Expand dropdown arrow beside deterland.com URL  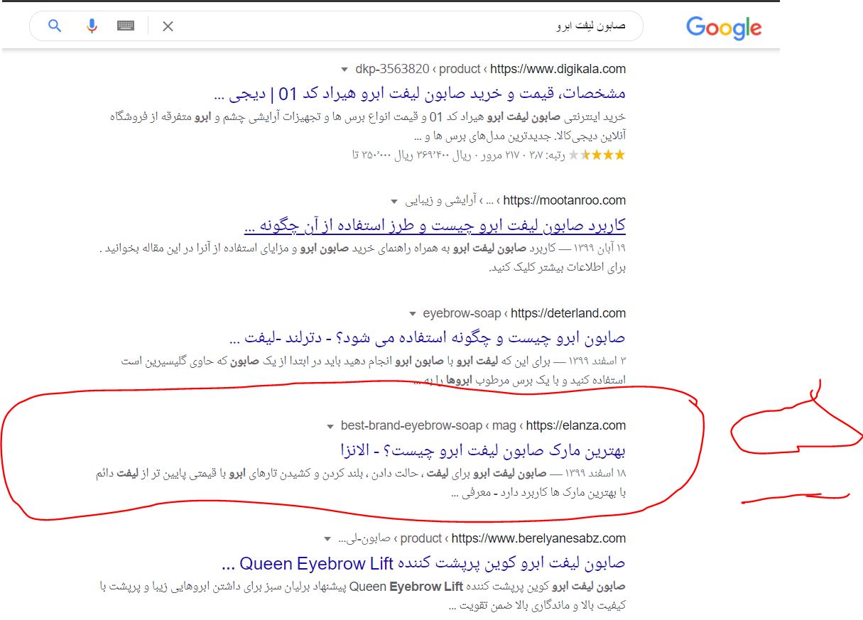tap(412, 314)
